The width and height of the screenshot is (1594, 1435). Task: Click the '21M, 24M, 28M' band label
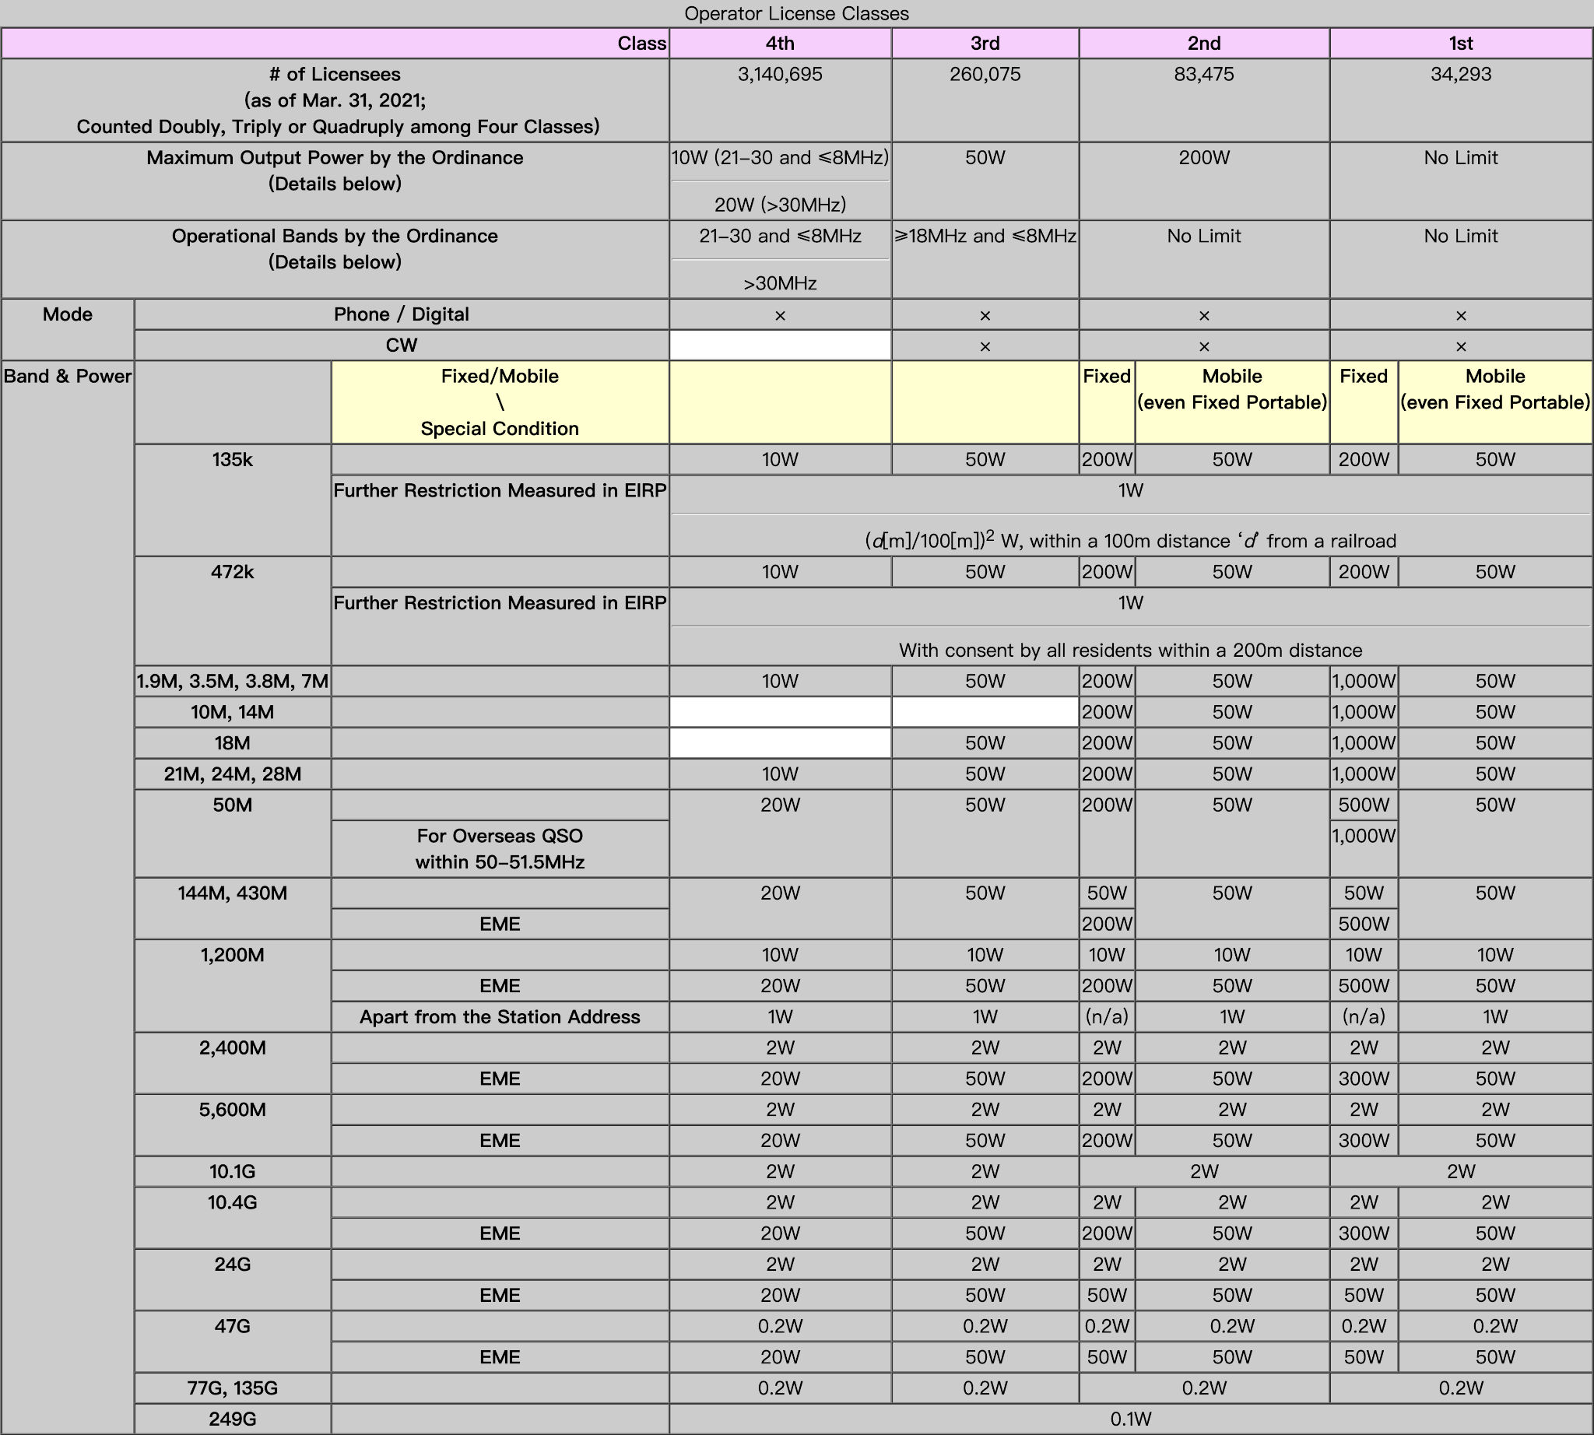point(233,774)
